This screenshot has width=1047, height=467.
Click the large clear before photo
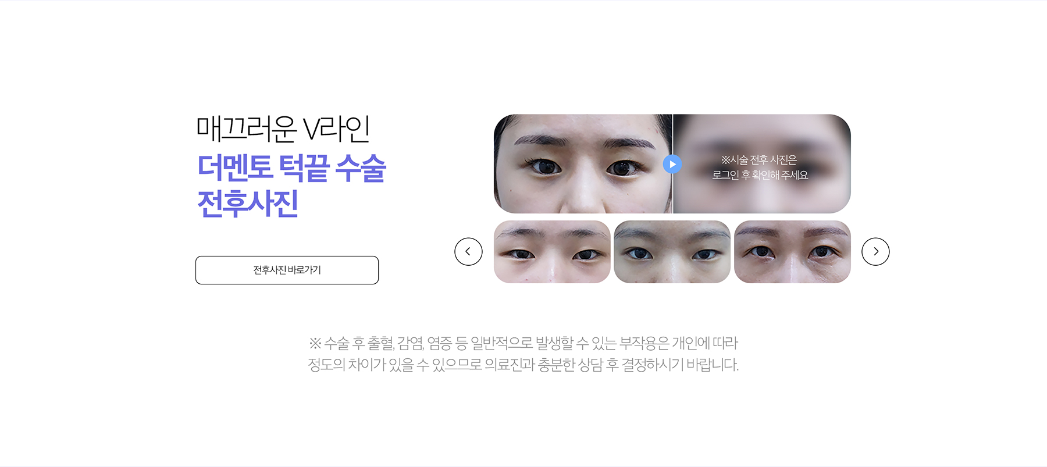(583, 164)
